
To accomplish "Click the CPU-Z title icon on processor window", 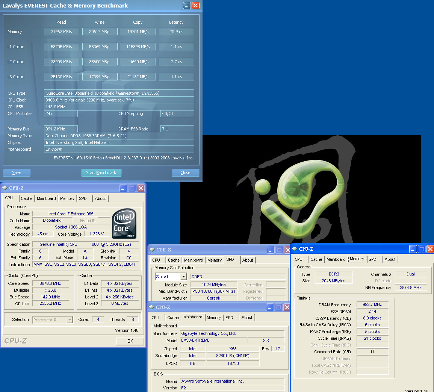I will pos(5,188).
